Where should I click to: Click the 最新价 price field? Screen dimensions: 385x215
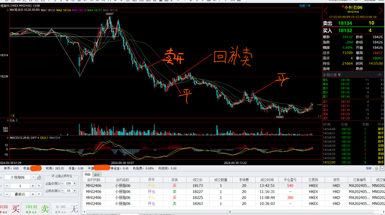(x=20, y=194)
